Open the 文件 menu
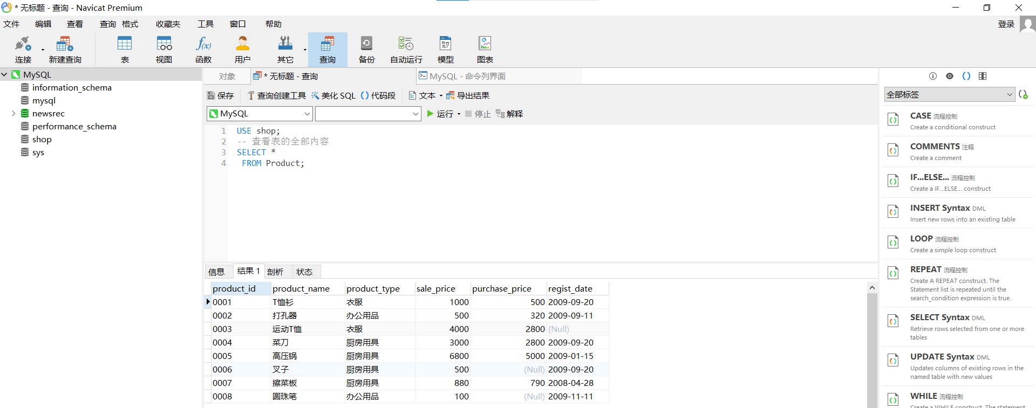 click(x=11, y=24)
